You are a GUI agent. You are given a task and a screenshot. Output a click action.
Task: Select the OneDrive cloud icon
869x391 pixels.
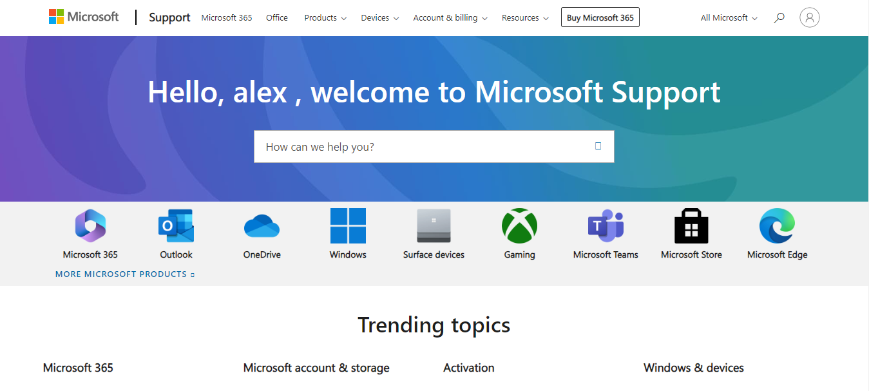coord(262,226)
